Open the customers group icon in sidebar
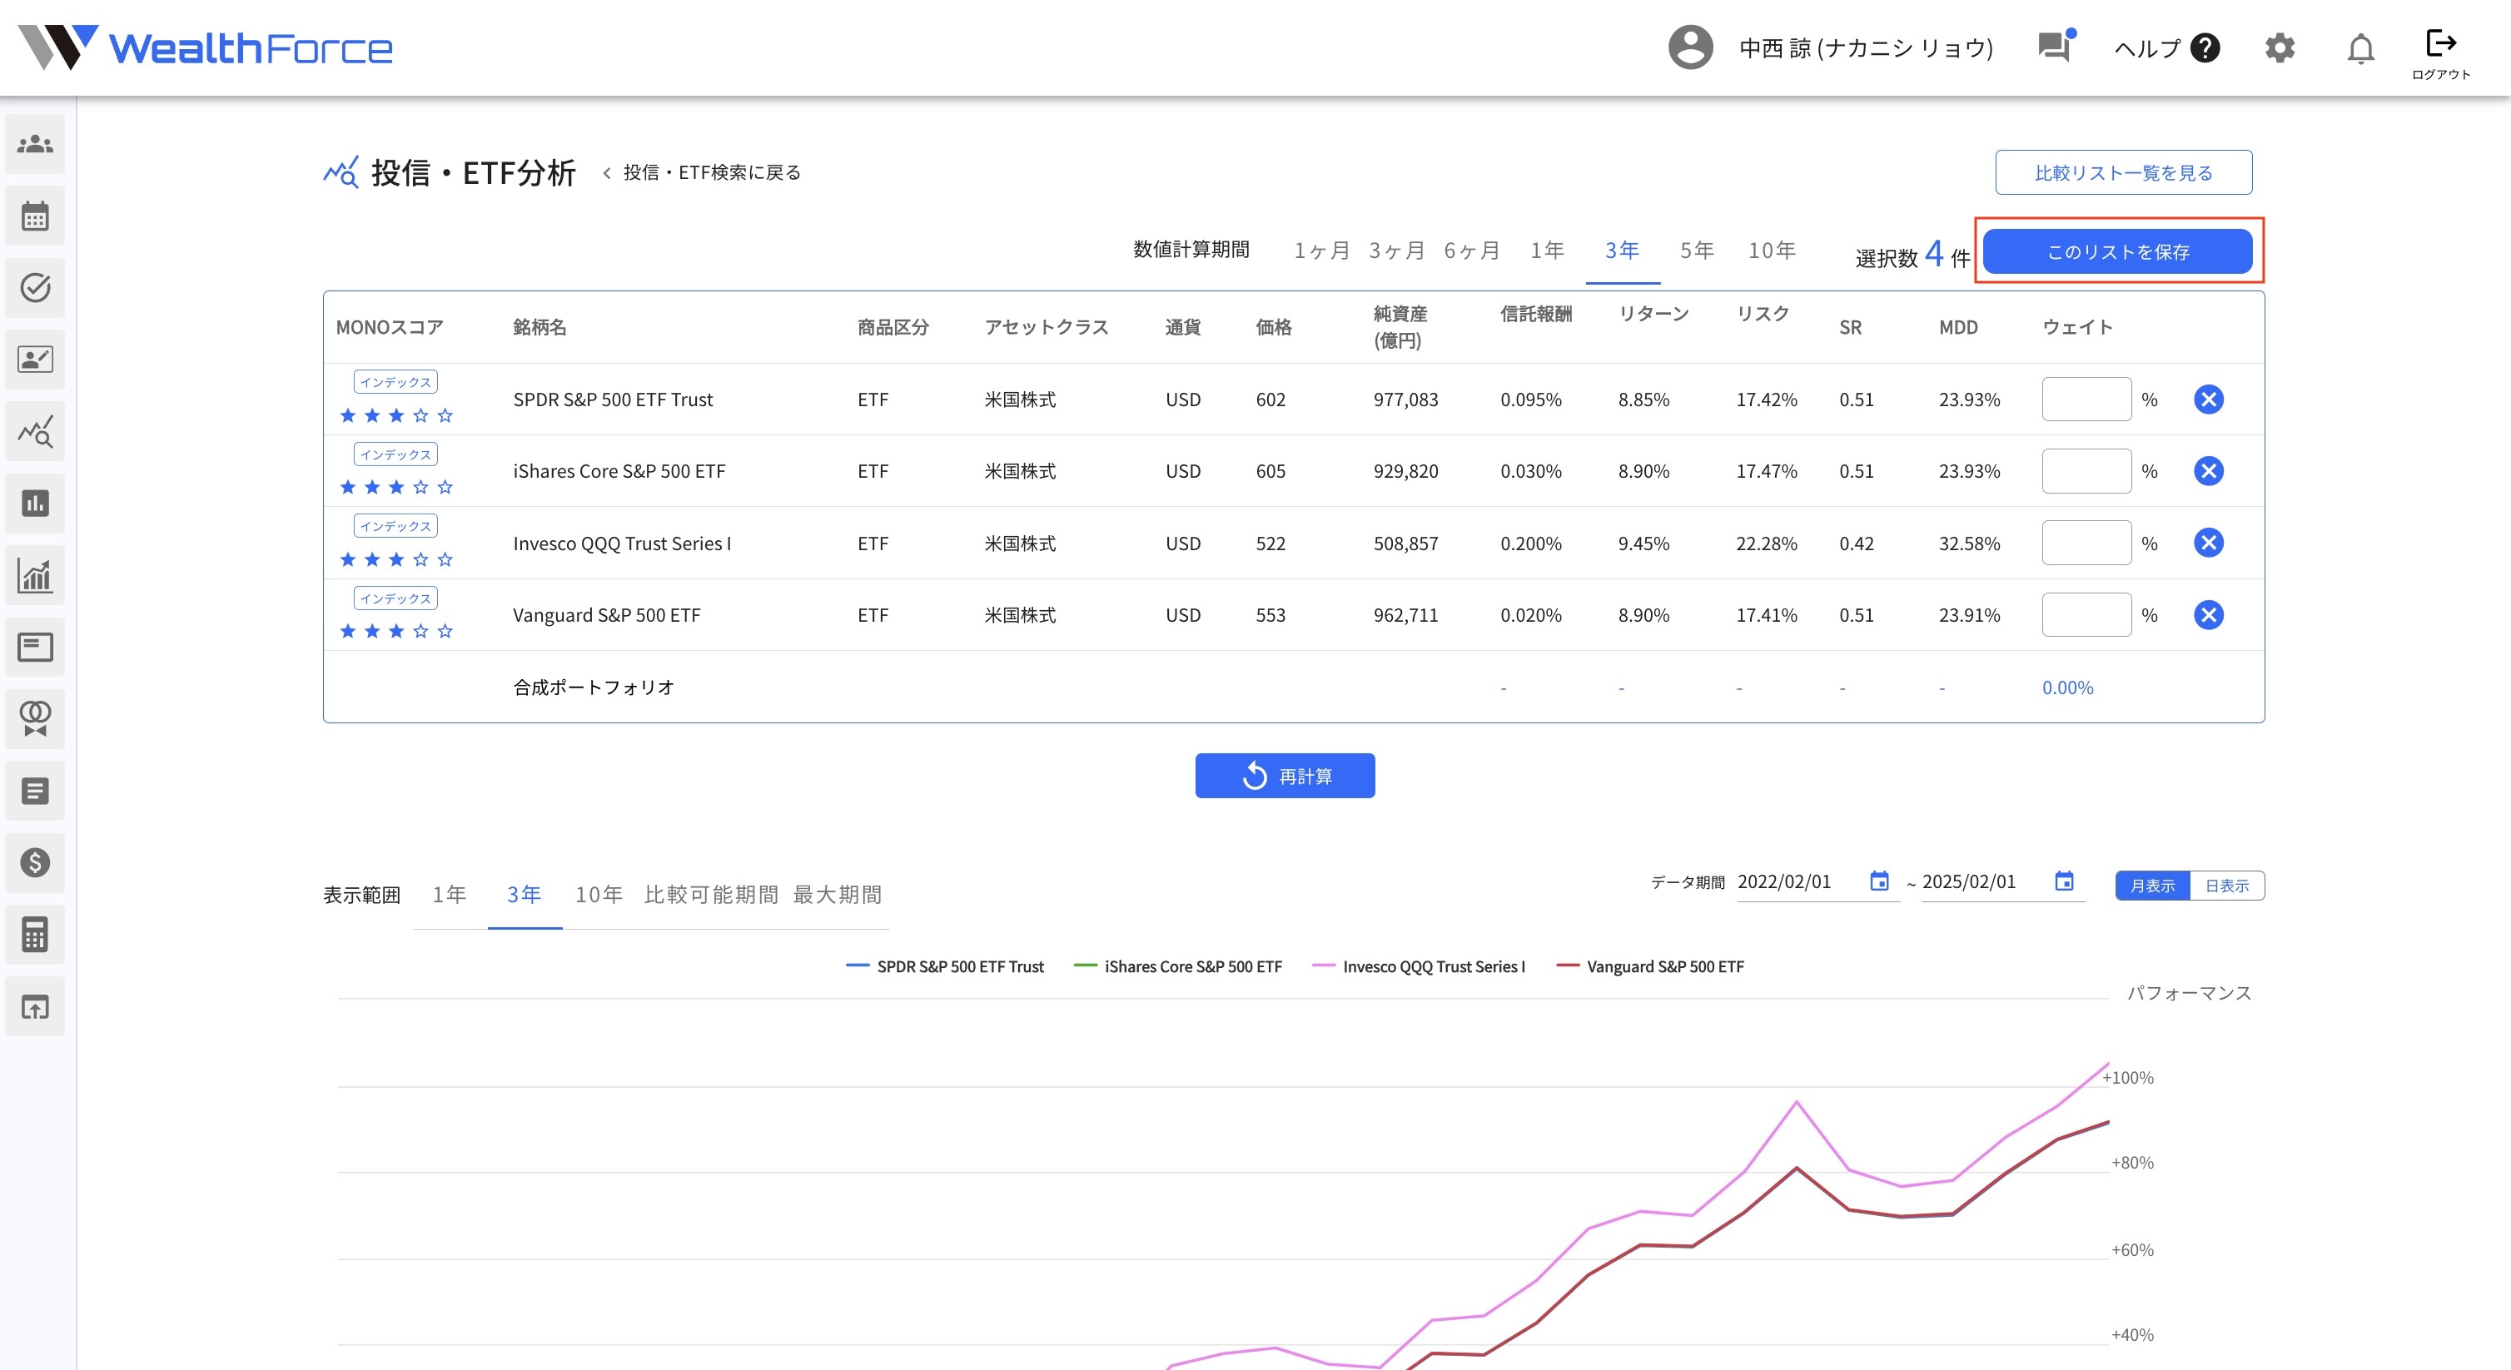Screen dimensions: 2511x1370 click(x=35, y=144)
